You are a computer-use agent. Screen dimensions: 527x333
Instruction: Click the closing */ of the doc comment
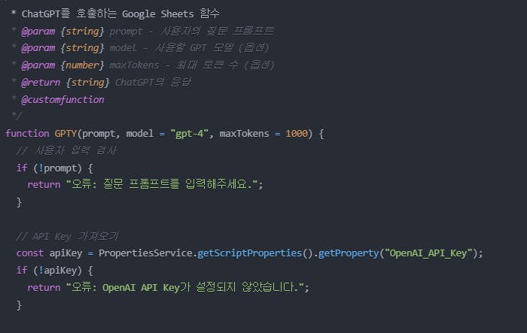click(x=17, y=117)
